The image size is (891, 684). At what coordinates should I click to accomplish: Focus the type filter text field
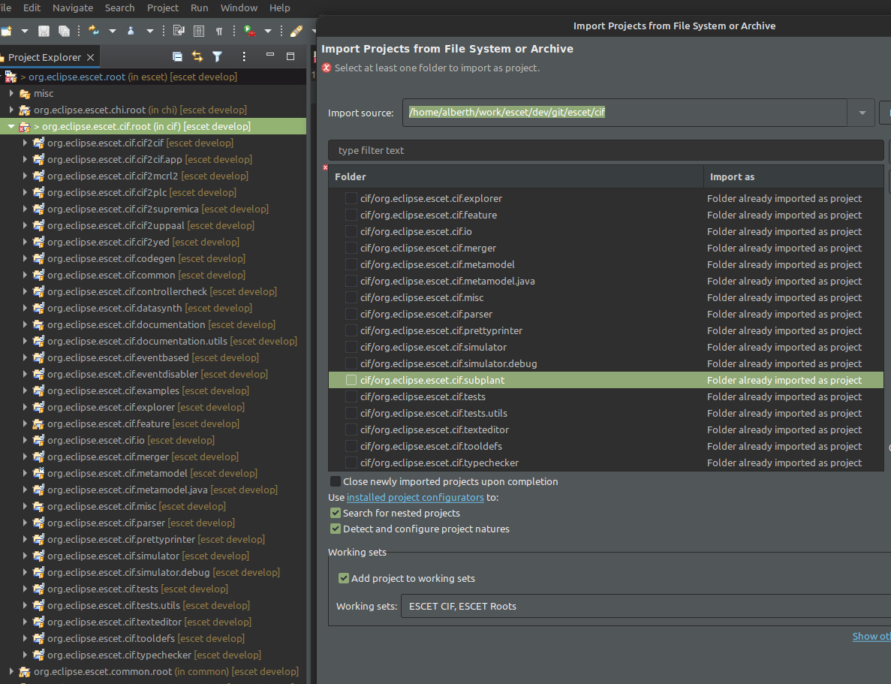click(x=606, y=151)
